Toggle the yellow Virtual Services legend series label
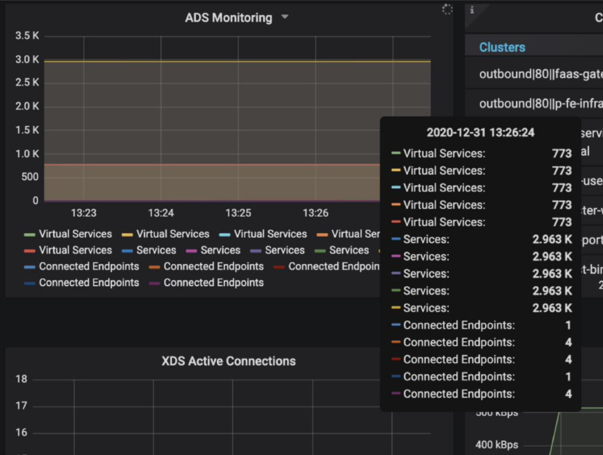Image resolution: width=603 pixels, height=455 pixels. [172, 234]
